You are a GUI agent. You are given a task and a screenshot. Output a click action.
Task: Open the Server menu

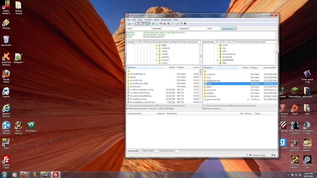pos(156,20)
